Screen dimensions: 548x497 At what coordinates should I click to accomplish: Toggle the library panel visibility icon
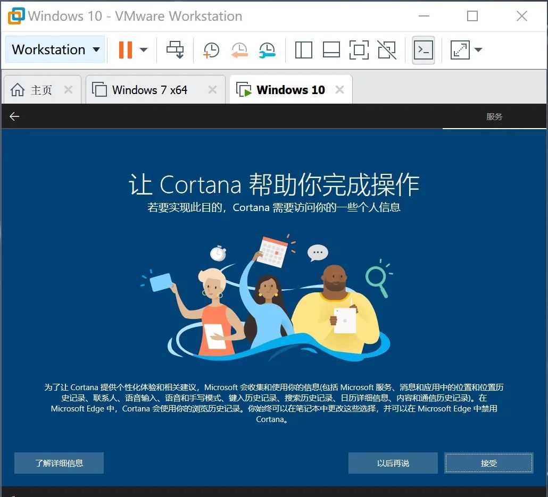(303, 49)
